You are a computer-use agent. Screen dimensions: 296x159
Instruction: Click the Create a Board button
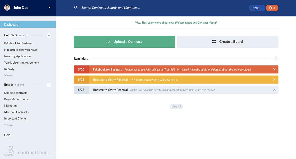tap(228, 42)
